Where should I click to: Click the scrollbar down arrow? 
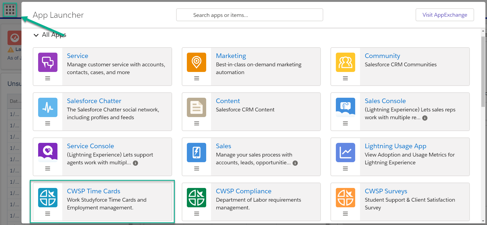tap(483, 221)
